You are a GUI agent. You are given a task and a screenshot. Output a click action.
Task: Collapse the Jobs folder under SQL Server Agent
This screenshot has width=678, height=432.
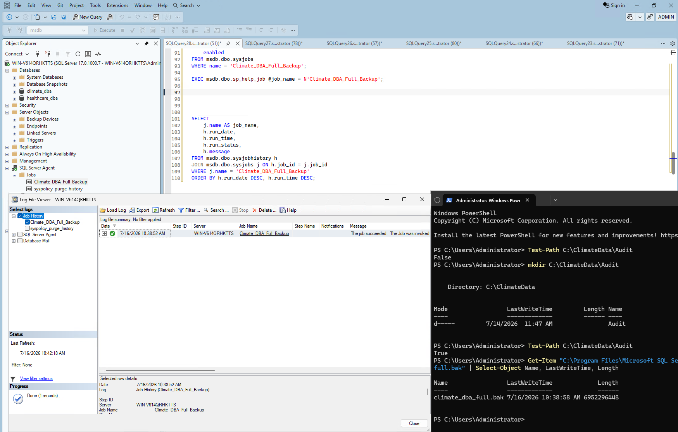pos(15,175)
